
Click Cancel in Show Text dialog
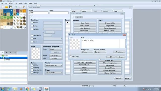click(121, 57)
